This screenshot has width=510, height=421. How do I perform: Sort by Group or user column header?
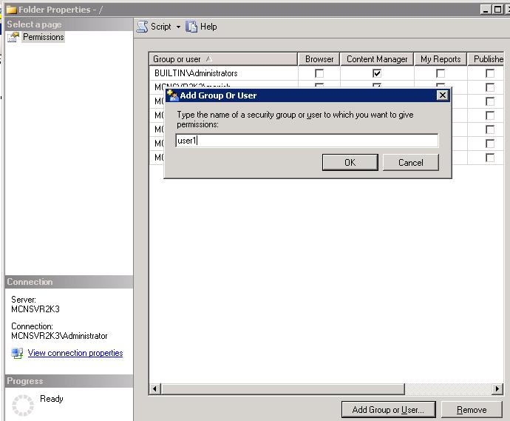[x=223, y=59]
